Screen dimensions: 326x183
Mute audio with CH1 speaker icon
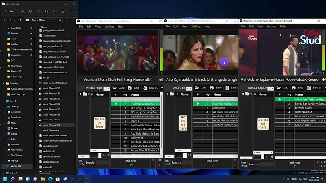(x=161, y=80)
